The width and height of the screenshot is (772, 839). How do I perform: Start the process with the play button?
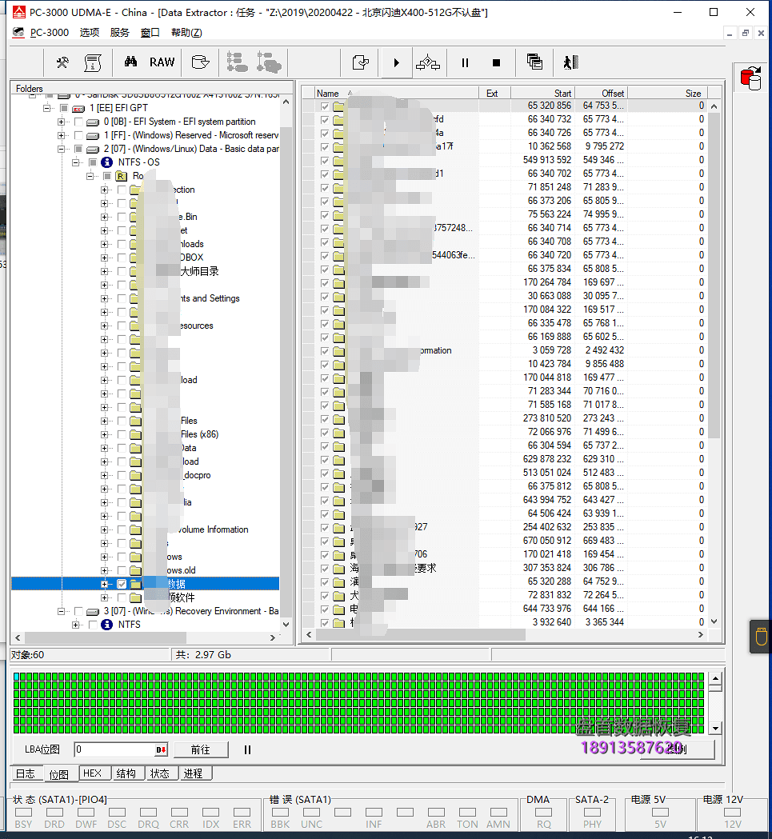tap(396, 62)
